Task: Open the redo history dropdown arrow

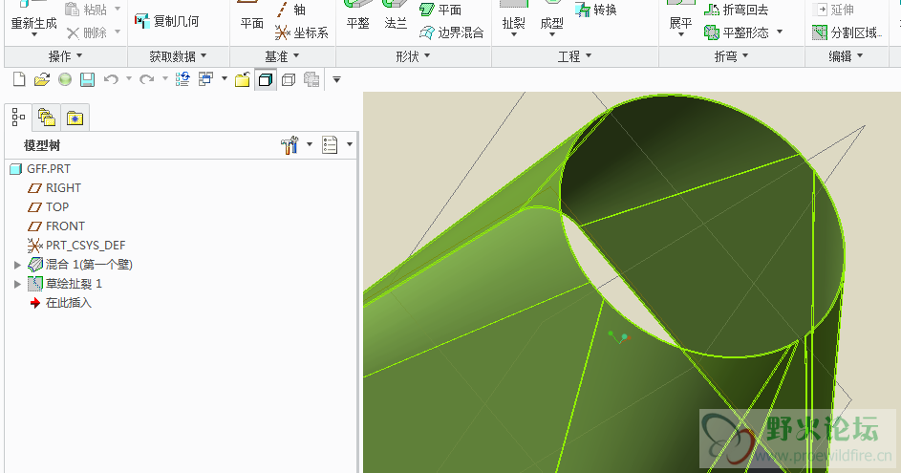Action: pyautogui.click(x=165, y=78)
